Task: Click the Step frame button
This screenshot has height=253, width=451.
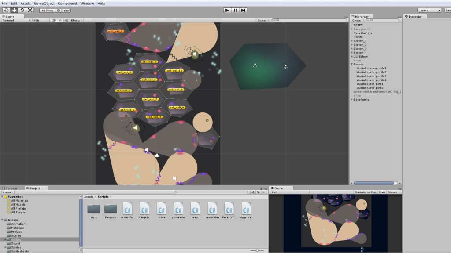Action: [x=243, y=10]
